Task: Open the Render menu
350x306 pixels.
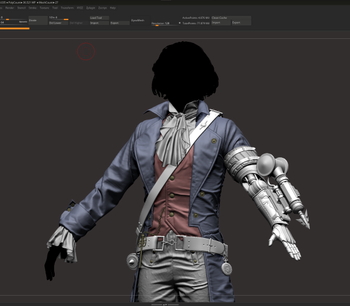Action: click(x=10, y=8)
